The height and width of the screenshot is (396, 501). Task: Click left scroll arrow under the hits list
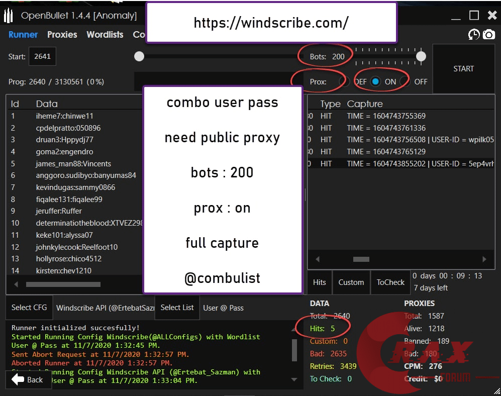pos(317,259)
